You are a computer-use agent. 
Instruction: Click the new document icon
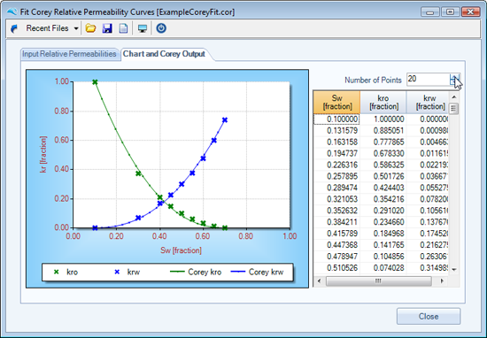(x=123, y=28)
